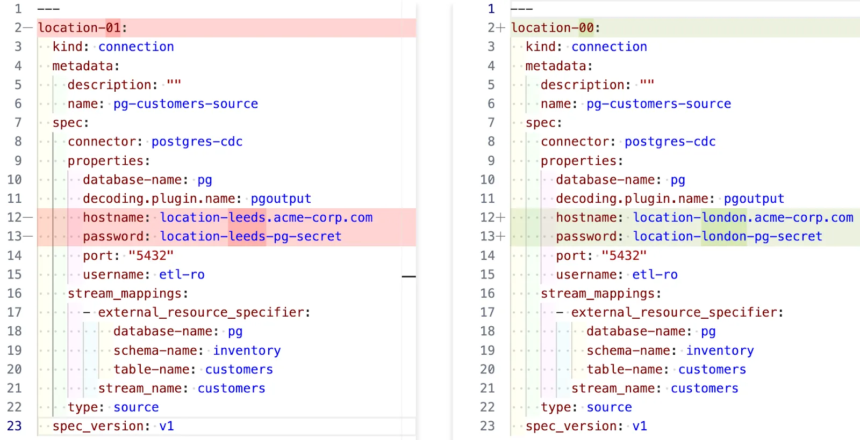Click 'etl-ro' username value in right pane
The image size is (860, 440).
[655, 275]
